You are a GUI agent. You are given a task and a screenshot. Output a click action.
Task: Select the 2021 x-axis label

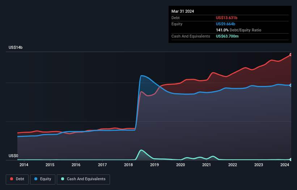click(x=207, y=165)
